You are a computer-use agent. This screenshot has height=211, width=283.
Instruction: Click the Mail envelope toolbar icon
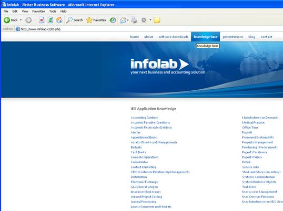[123, 20]
